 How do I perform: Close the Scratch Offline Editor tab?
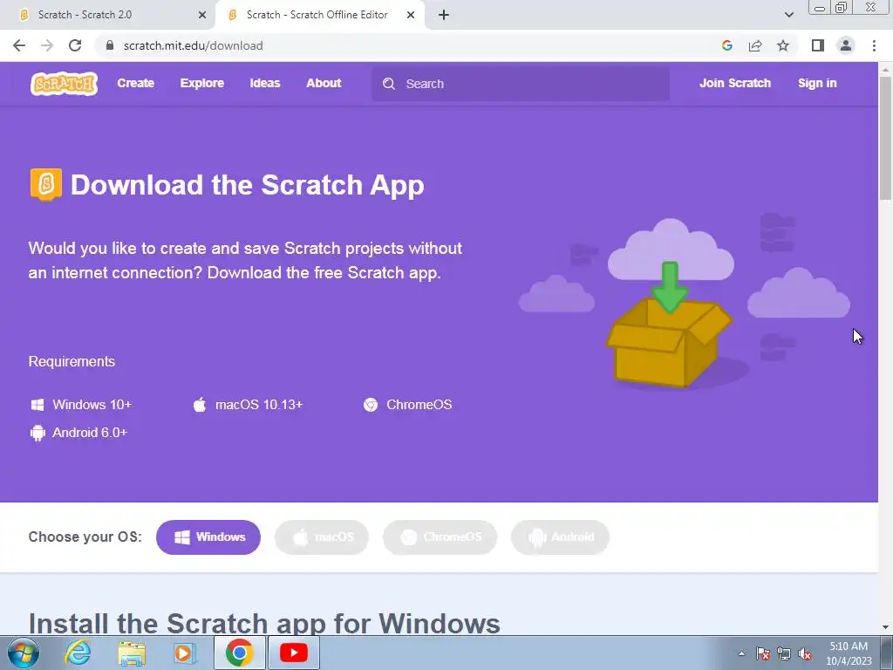pos(411,15)
